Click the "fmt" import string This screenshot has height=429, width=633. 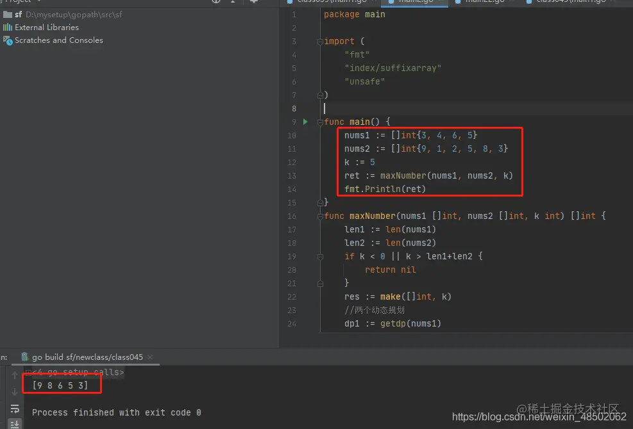point(357,55)
